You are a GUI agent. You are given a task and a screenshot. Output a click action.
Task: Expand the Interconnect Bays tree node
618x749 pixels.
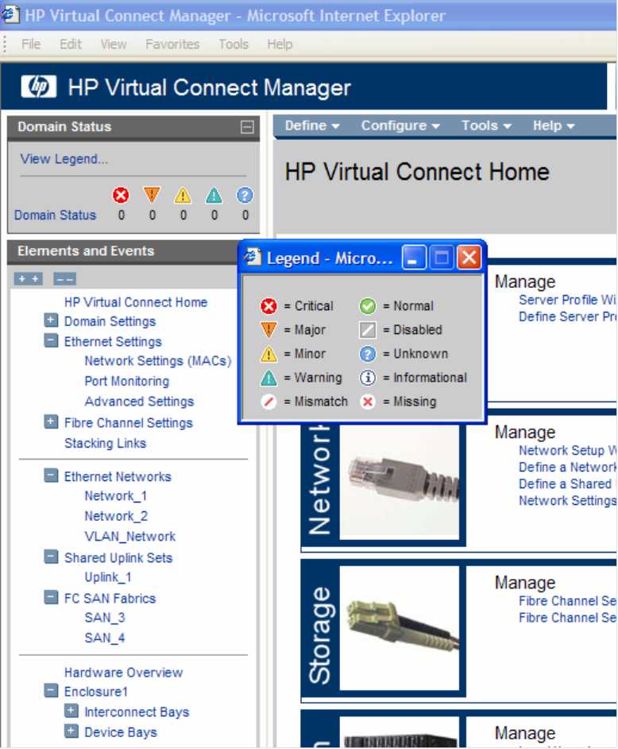[71, 711]
